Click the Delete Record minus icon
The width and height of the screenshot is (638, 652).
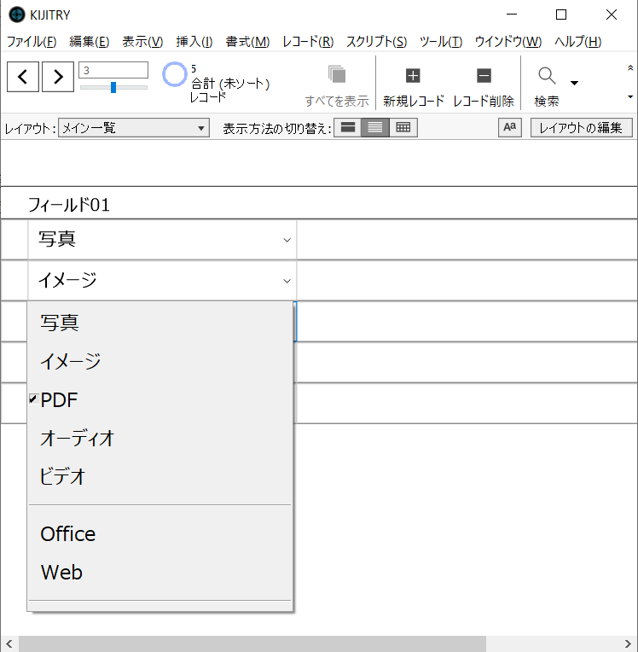click(x=484, y=76)
